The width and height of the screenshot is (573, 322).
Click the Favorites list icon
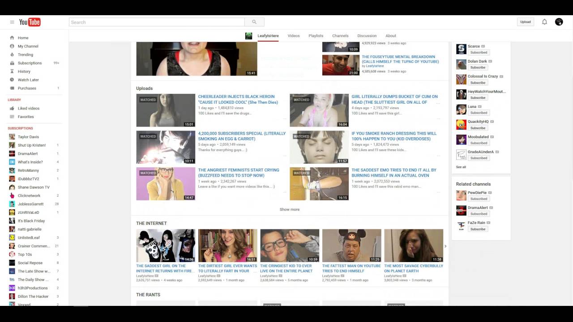[12, 117]
